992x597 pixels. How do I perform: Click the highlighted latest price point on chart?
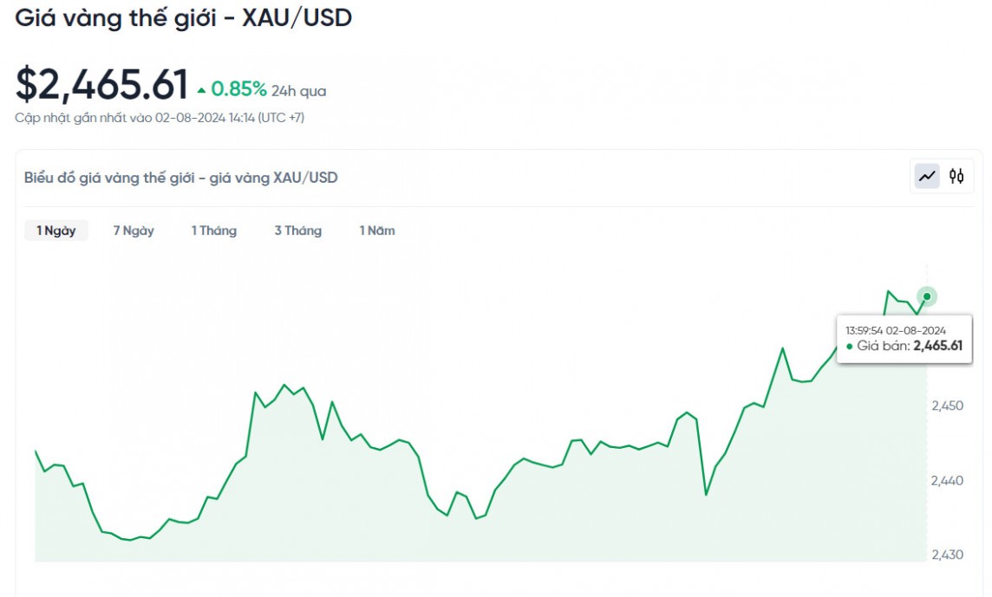[927, 297]
